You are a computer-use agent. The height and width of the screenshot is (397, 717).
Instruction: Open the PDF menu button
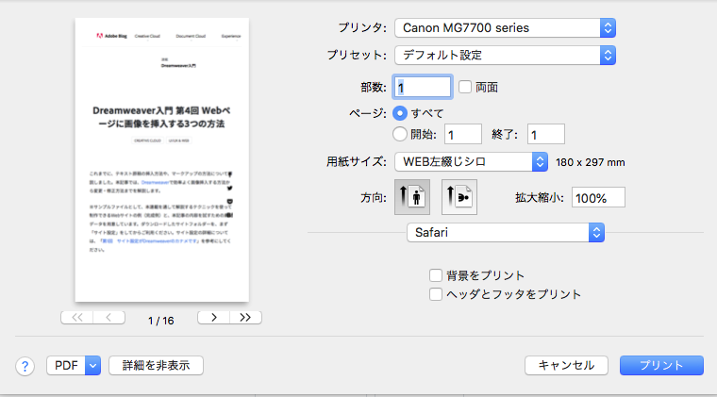pyautogui.click(x=74, y=365)
